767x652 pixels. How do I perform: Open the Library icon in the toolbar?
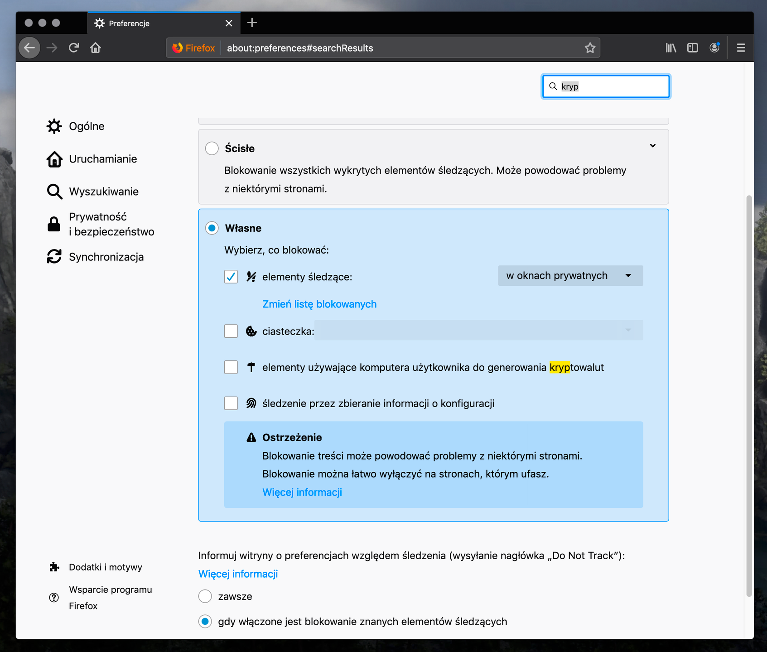point(671,48)
